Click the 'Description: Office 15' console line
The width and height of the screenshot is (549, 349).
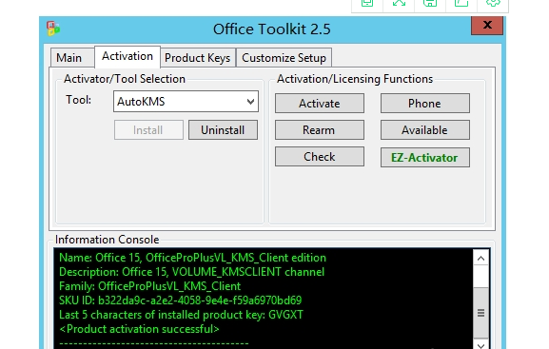[x=192, y=272]
